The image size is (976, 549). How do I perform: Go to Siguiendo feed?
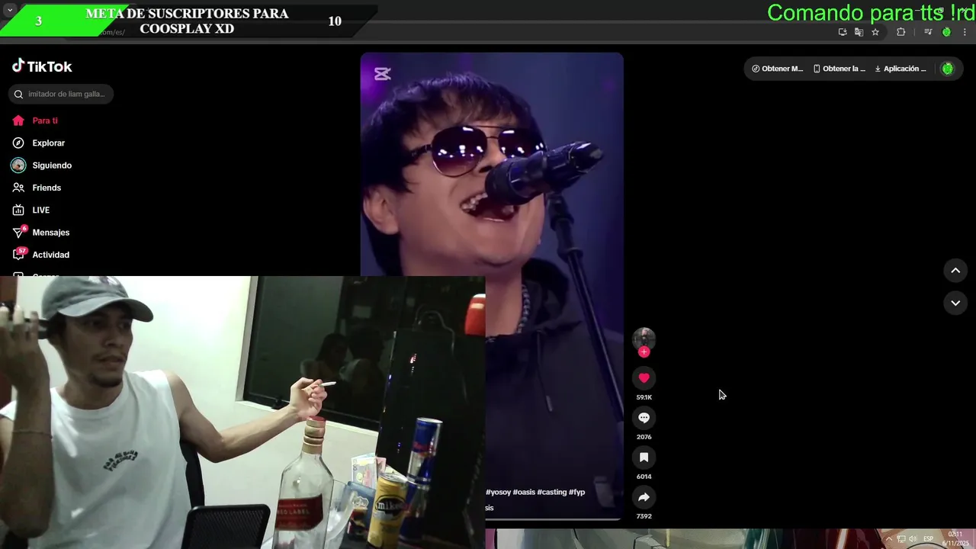pyautogui.click(x=52, y=165)
